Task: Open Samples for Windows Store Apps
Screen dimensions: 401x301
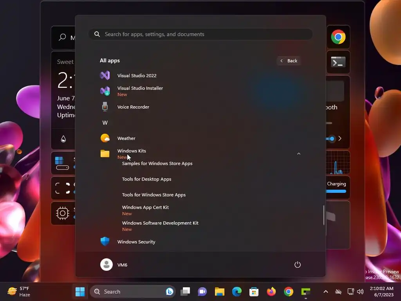Action: click(x=157, y=163)
